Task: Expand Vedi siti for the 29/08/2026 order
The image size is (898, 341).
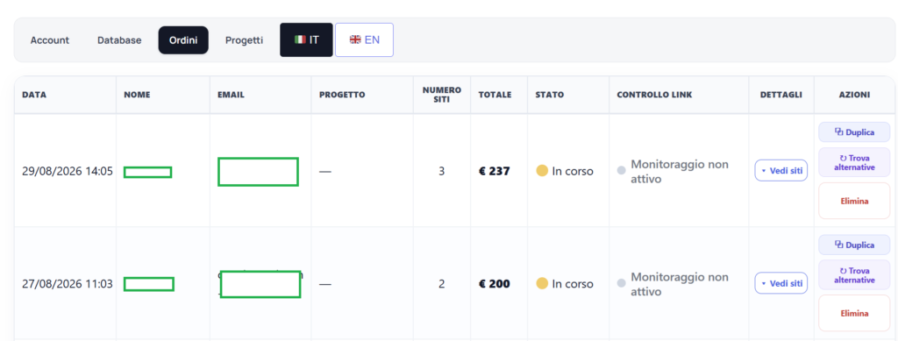Action: coord(781,170)
